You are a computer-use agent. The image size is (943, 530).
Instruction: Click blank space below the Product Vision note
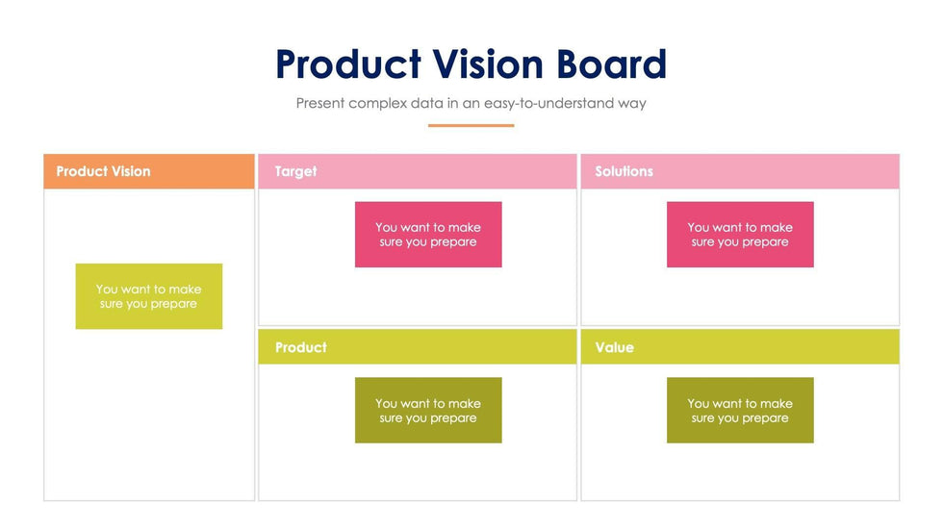149,414
